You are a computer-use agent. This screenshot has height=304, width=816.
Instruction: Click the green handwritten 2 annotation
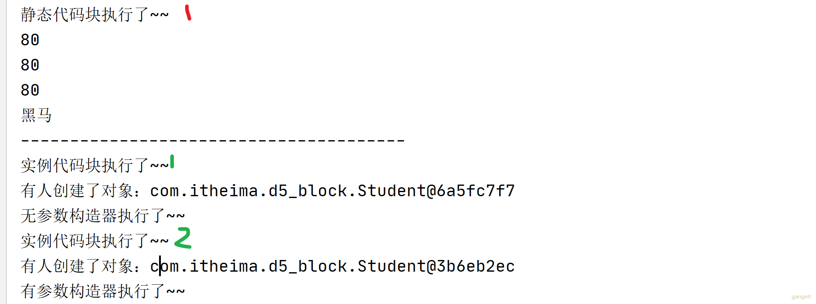pos(183,238)
